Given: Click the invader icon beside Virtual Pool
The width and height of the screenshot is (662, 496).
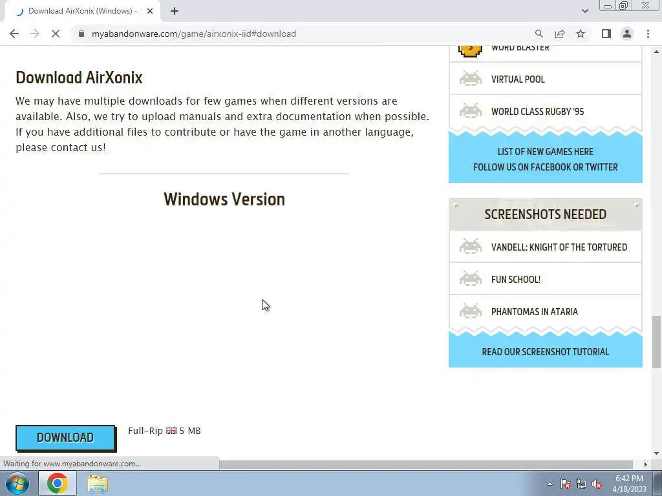Looking at the screenshot, I should (471, 79).
